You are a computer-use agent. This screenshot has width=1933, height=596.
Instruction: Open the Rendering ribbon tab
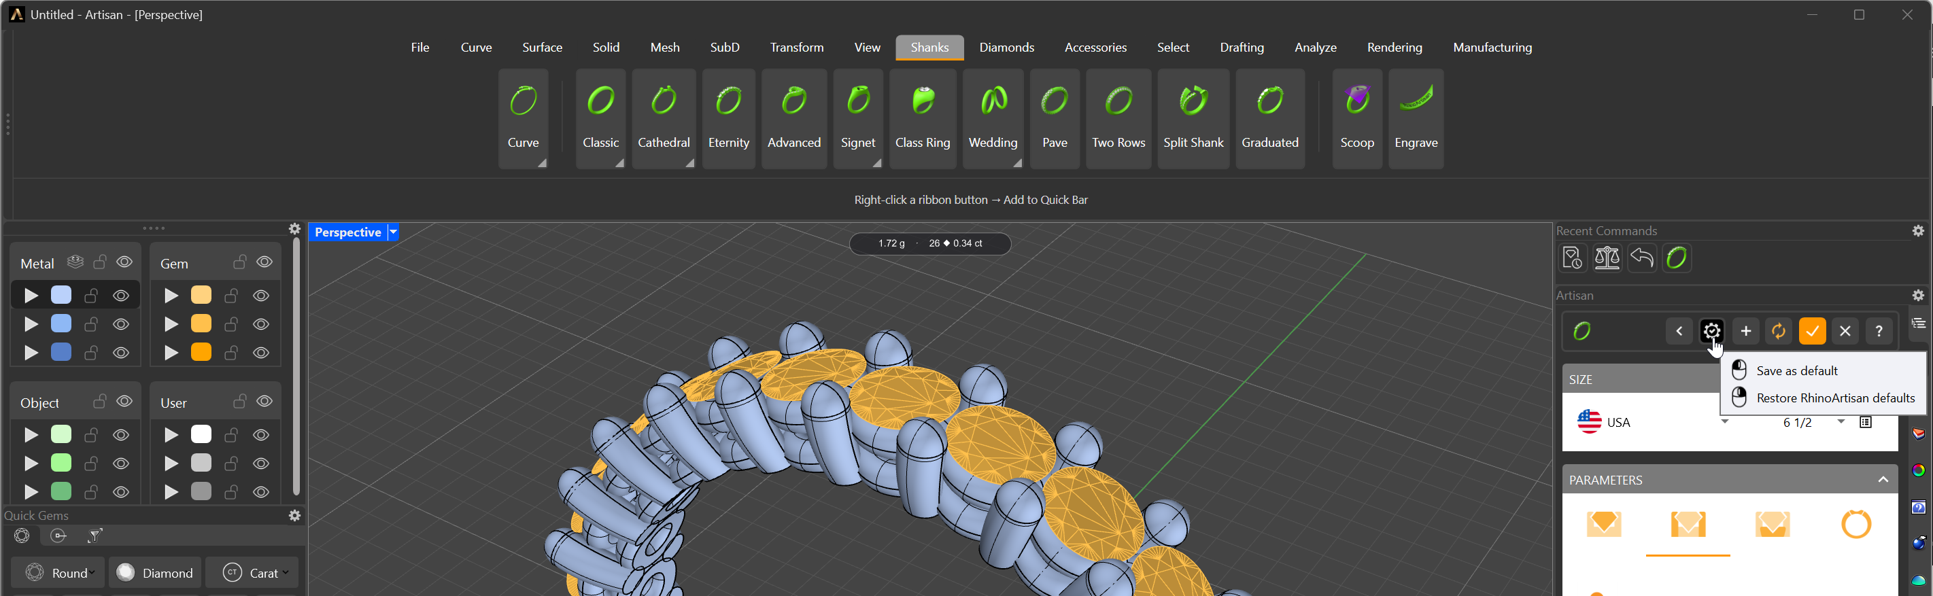click(1395, 47)
